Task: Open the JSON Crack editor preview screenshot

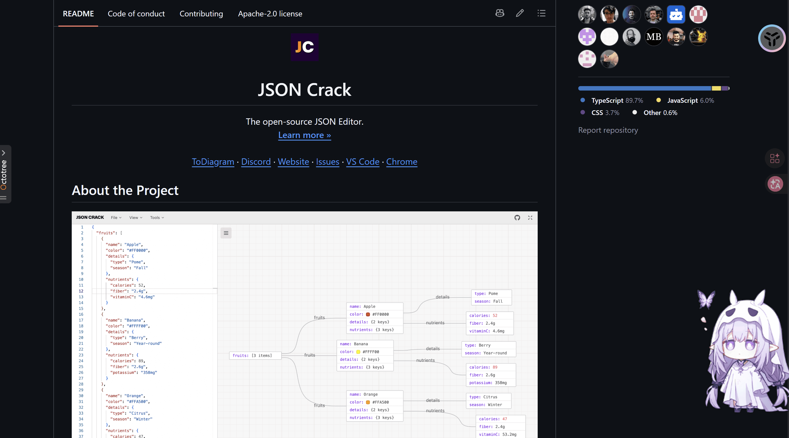Action: click(x=304, y=324)
